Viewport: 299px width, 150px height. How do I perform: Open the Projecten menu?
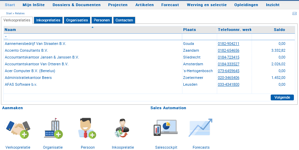(x=118, y=5)
